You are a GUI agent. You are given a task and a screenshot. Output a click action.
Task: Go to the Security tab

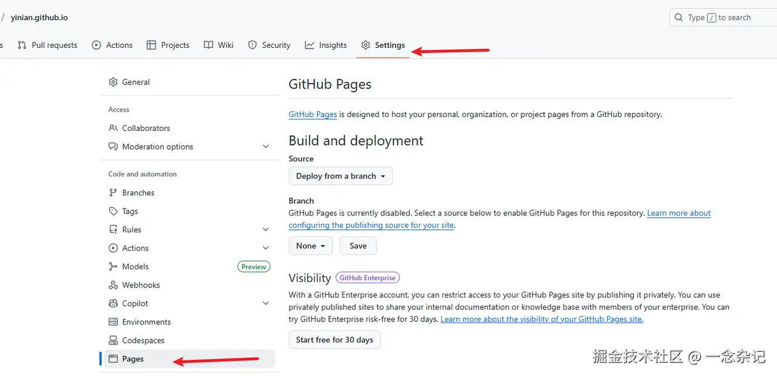tap(270, 45)
